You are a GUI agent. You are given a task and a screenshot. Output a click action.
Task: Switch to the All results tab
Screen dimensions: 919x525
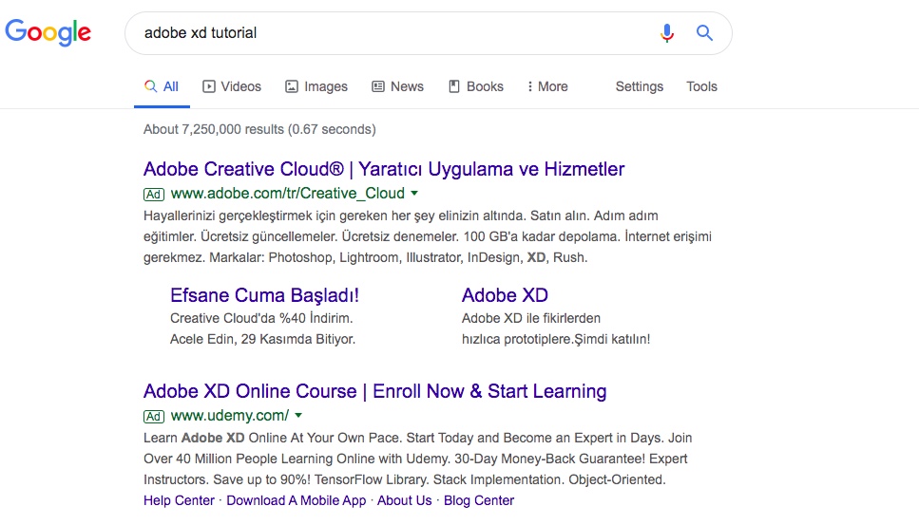pos(162,86)
